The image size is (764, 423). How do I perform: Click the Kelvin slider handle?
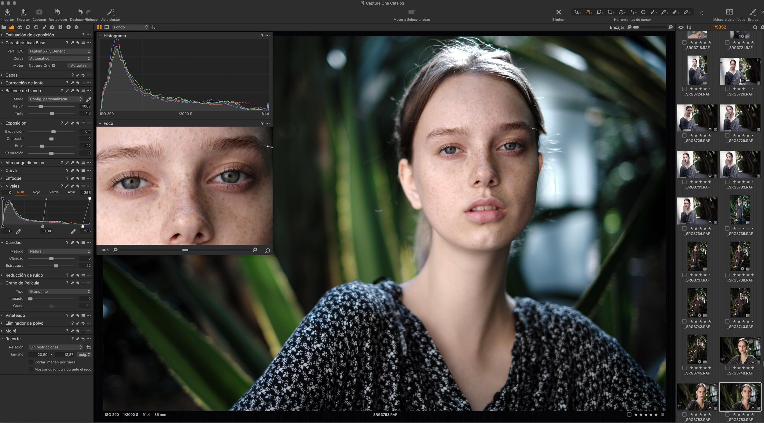pyautogui.click(x=41, y=107)
